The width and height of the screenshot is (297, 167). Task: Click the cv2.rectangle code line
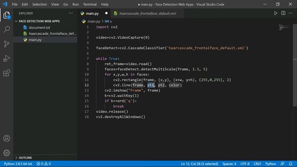(x=172, y=80)
